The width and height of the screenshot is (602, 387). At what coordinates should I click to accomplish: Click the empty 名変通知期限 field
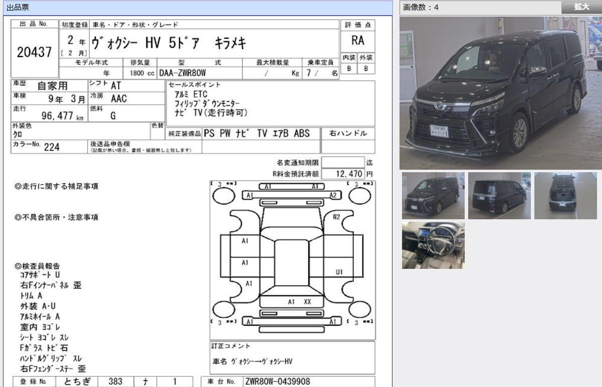(x=343, y=162)
